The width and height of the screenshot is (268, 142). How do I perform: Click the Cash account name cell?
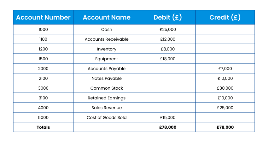point(107,30)
